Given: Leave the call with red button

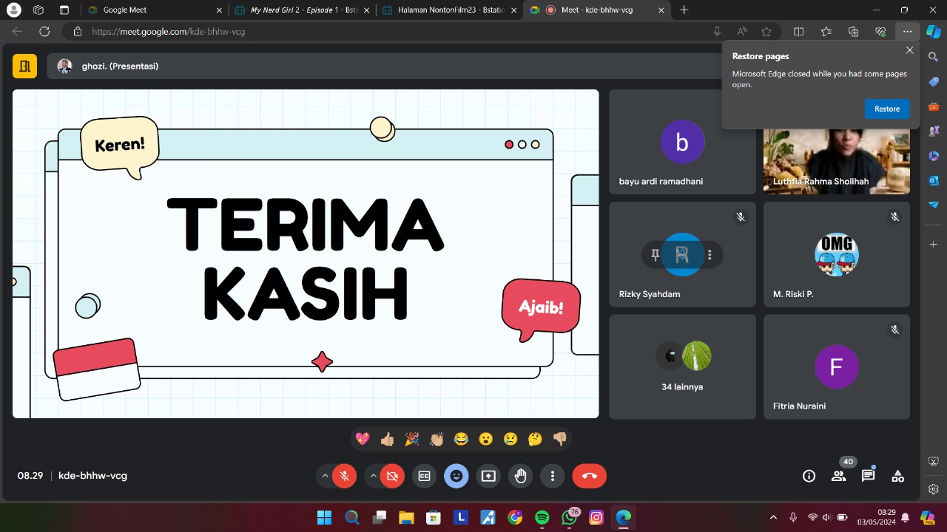Looking at the screenshot, I should (x=589, y=476).
